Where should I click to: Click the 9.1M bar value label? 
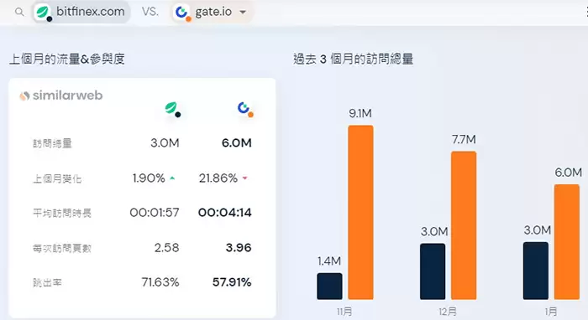pos(360,113)
